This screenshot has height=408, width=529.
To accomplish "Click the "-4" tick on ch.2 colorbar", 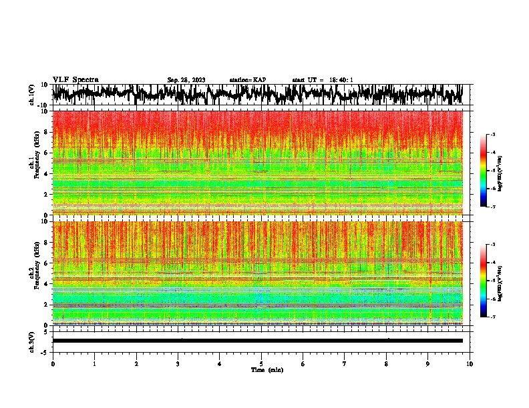I will 493,263.
